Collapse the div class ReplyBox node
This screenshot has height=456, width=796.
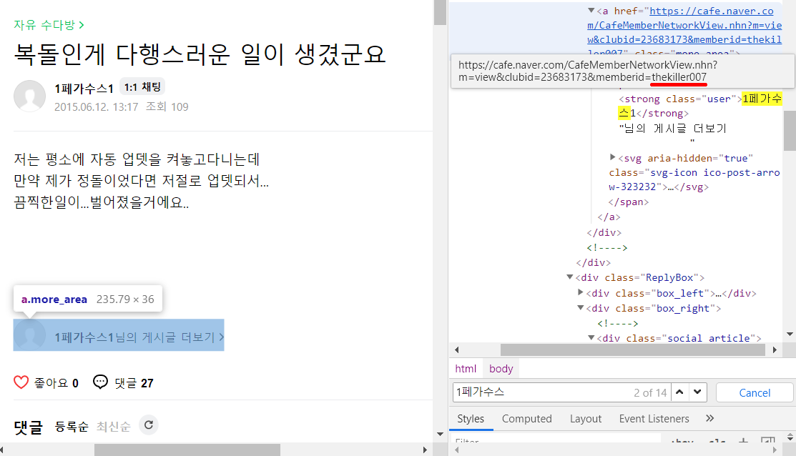(569, 277)
